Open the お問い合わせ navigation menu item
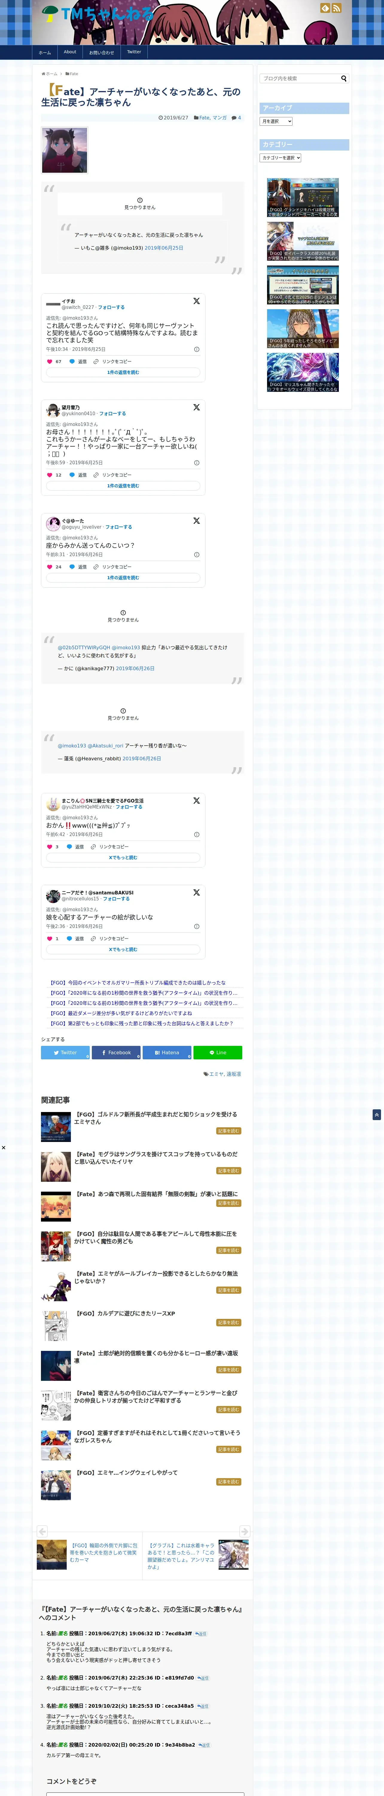 point(102,52)
